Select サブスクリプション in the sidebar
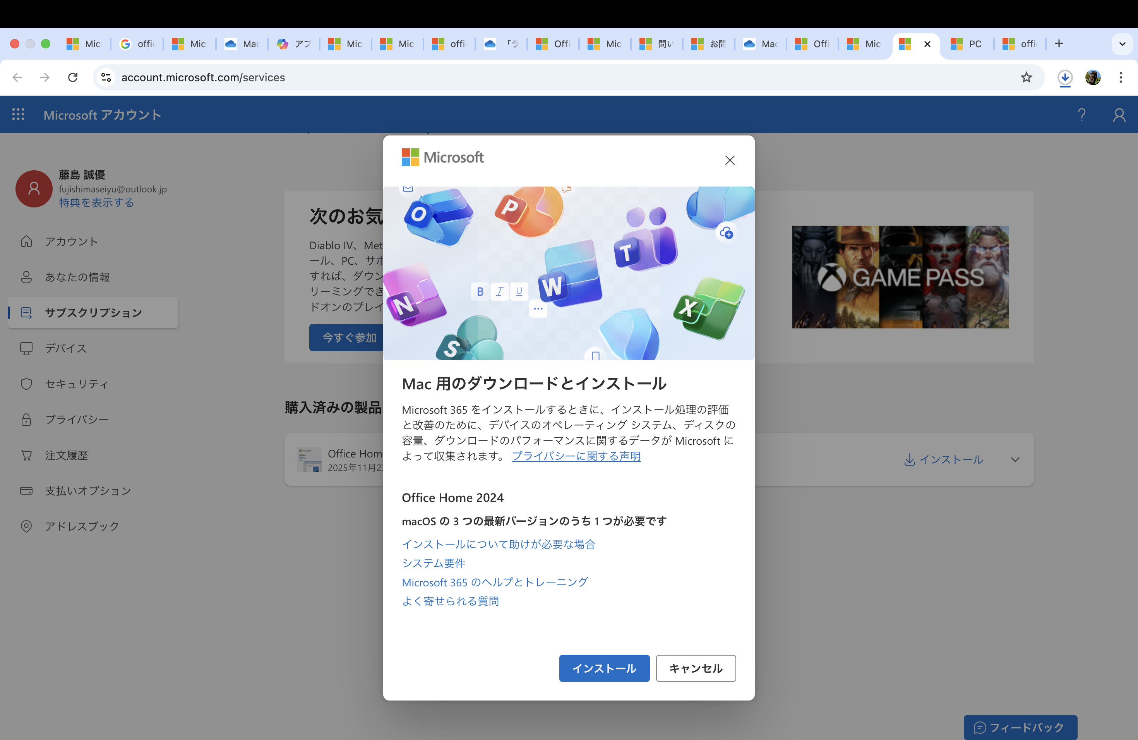The image size is (1138, 740). tap(93, 313)
